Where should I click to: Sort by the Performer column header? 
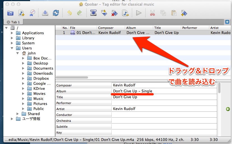195,28
